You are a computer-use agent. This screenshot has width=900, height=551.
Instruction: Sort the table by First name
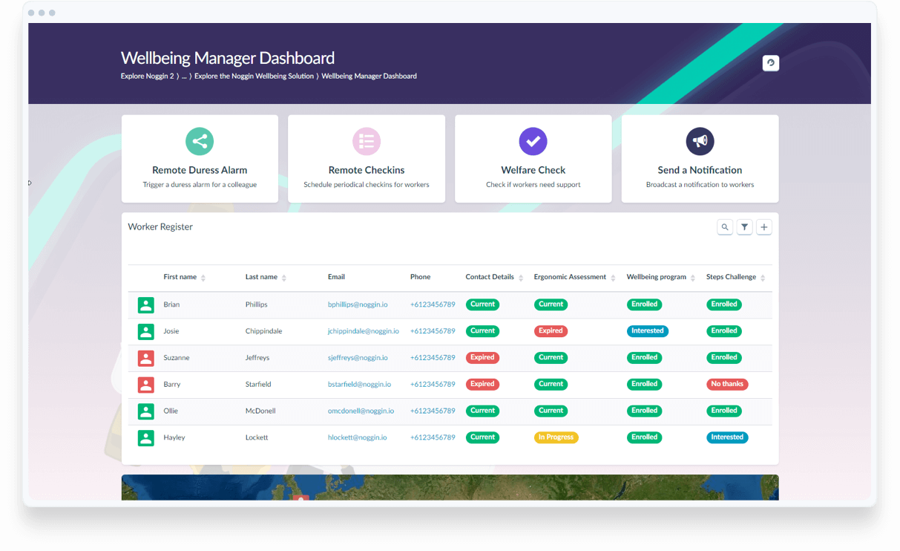203,278
